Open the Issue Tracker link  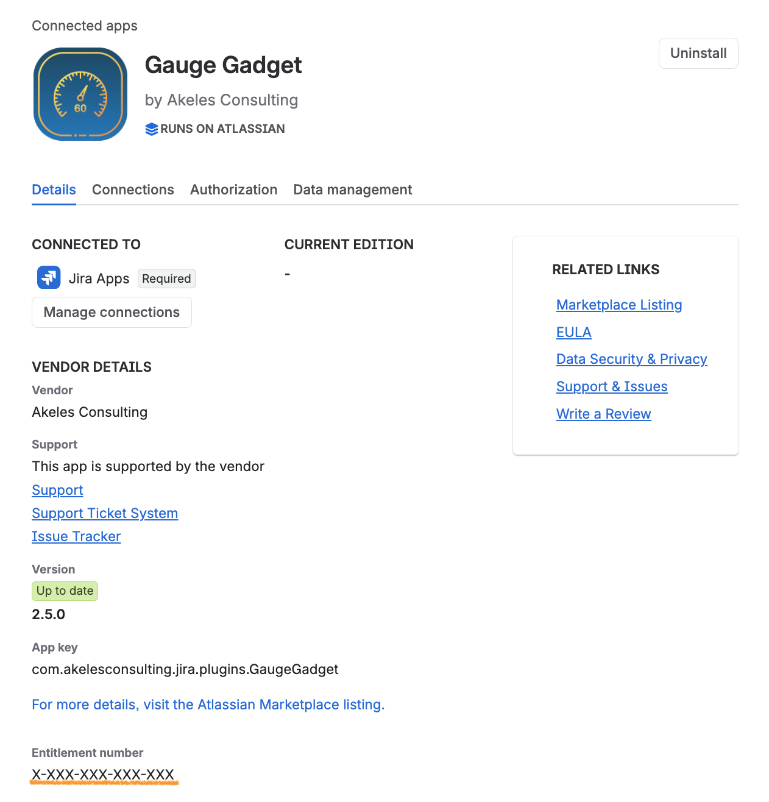click(x=76, y=536)
